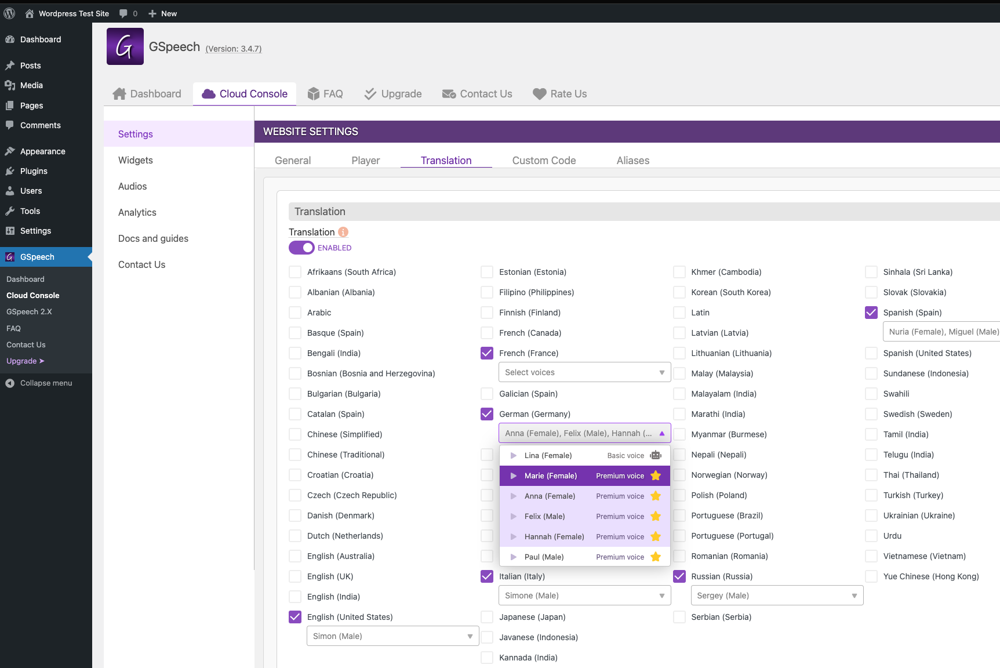Image resolution: width=1000 pixels, height=668 pixels.
Task: Click the Posts pin icon in sidebar
Action: 10,66
